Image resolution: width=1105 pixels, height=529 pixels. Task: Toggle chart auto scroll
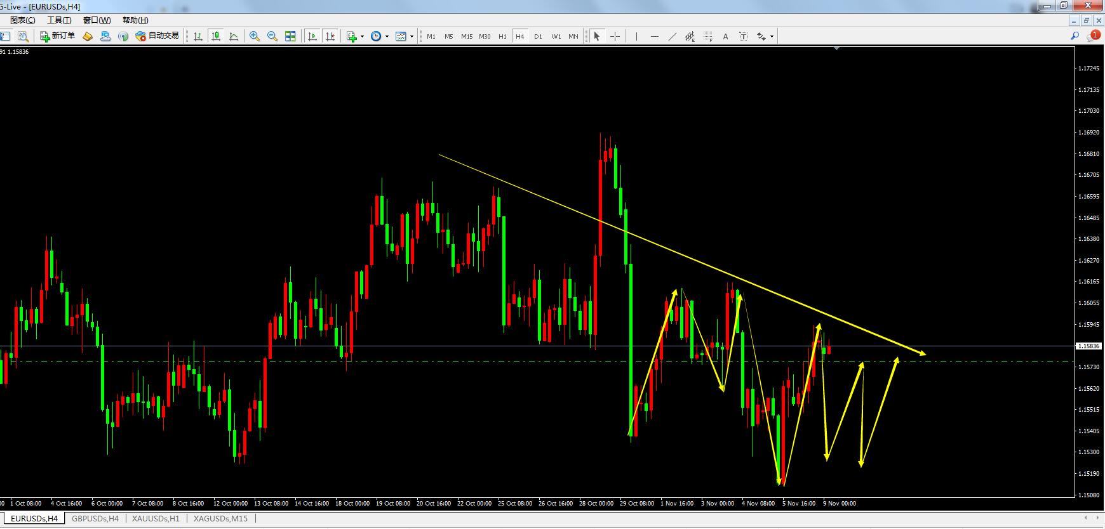(312, 36)
